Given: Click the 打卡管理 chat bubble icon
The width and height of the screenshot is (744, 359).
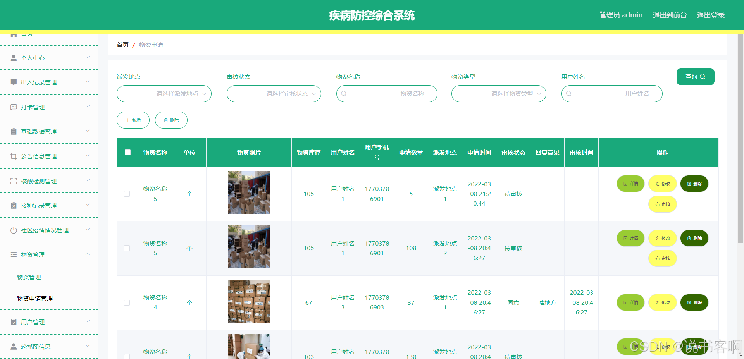Looking at the screenshot, I should (x=14, y=107).
